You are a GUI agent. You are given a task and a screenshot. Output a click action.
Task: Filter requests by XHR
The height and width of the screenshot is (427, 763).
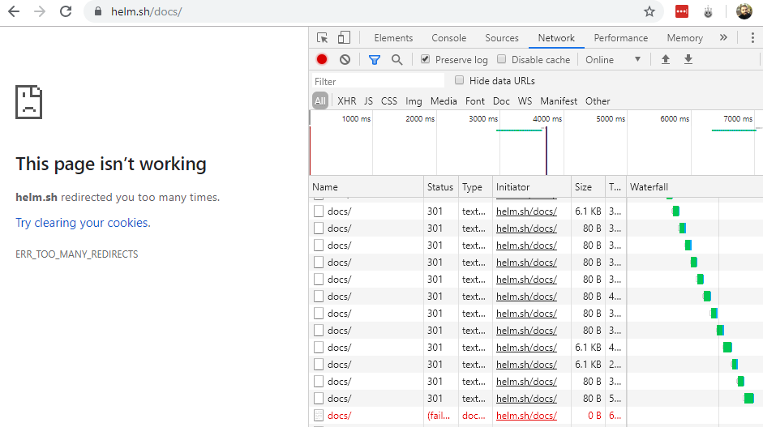(346, 101)
